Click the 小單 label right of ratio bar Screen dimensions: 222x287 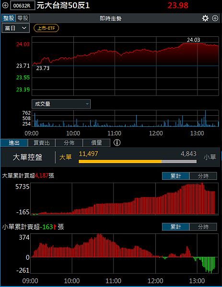point(210,157)
